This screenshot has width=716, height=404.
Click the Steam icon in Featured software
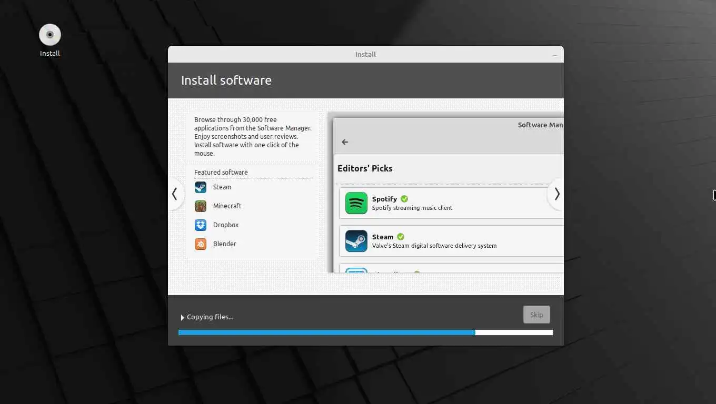[x=201, y=187]
